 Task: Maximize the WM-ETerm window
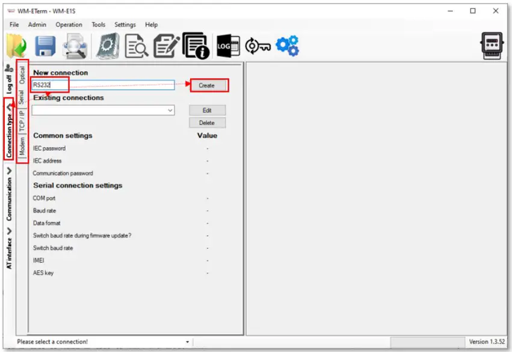click(472, 11)
